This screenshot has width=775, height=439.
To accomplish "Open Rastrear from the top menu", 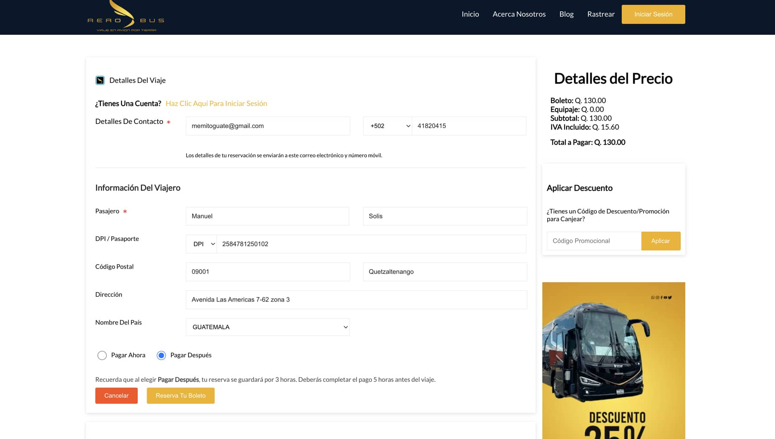I will [x=601, y=14].
